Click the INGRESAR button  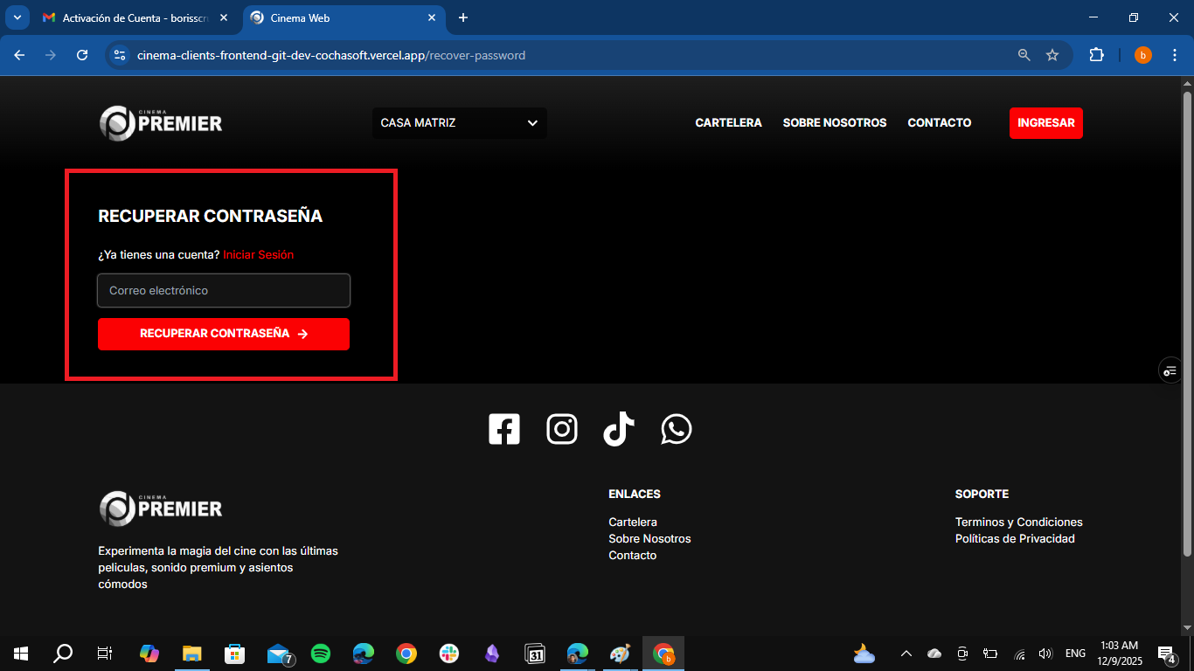[1045, 123]
